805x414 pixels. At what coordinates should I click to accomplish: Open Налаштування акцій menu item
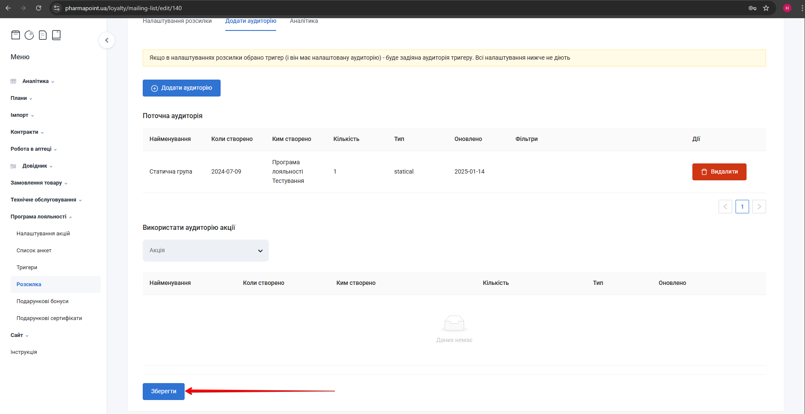(x=43, y=234)
